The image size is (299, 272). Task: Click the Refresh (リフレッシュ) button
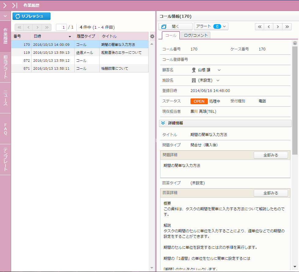point(31,16)
